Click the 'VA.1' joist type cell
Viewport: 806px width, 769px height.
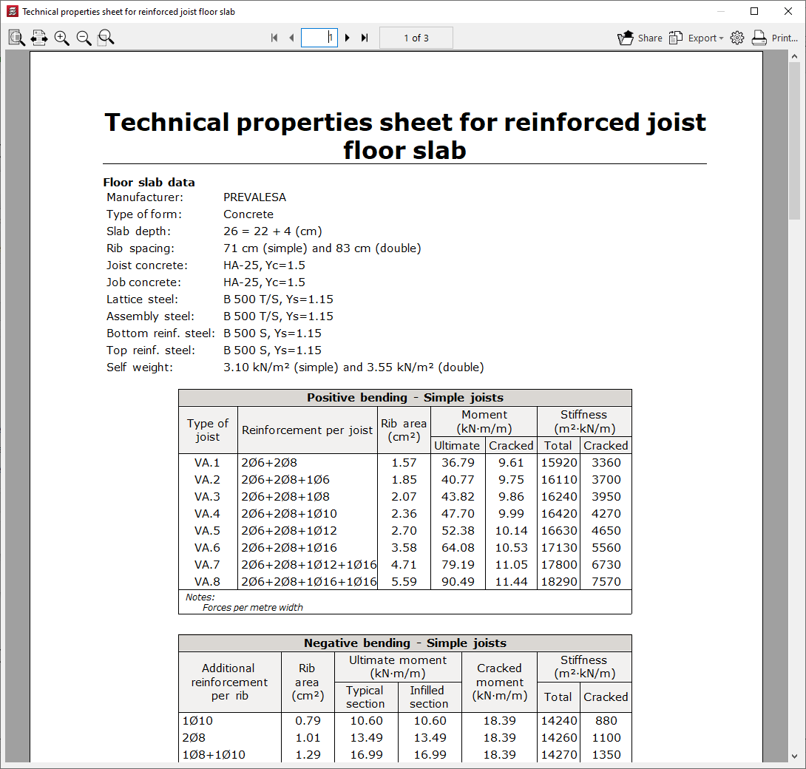[207, 463]
